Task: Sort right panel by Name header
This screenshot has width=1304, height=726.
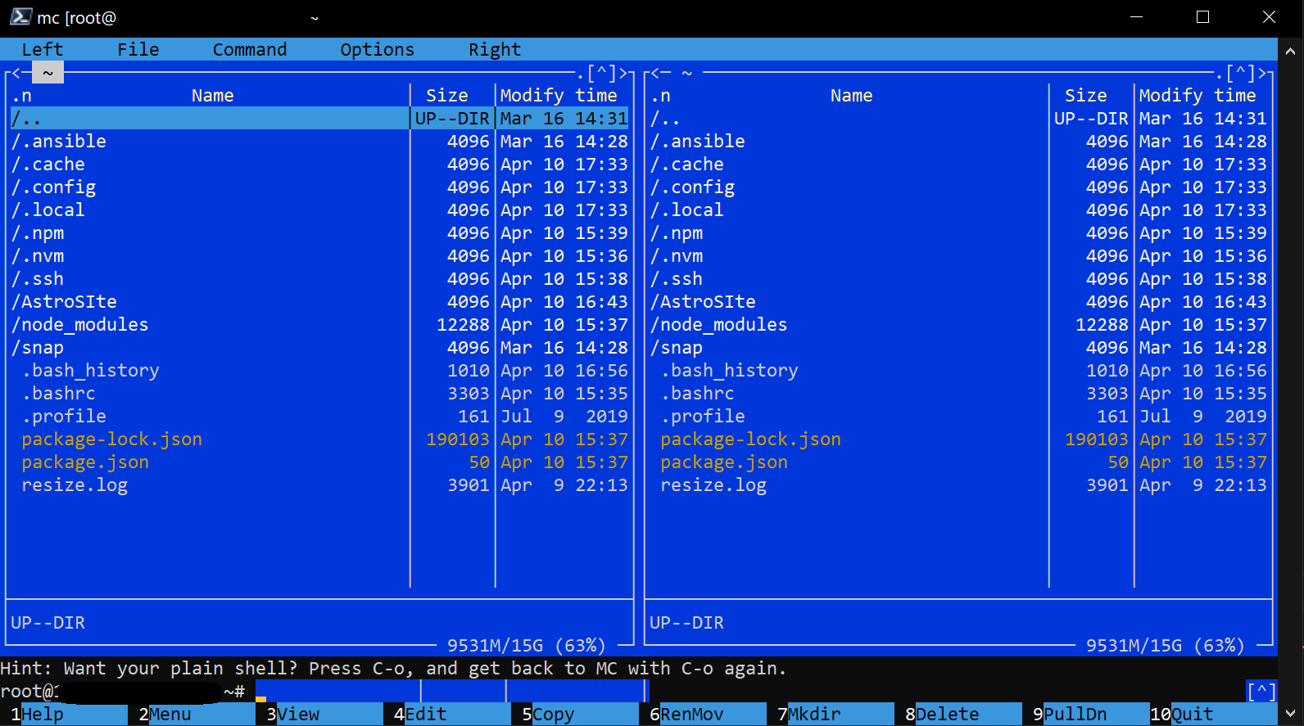Action: tap(851, 96)
